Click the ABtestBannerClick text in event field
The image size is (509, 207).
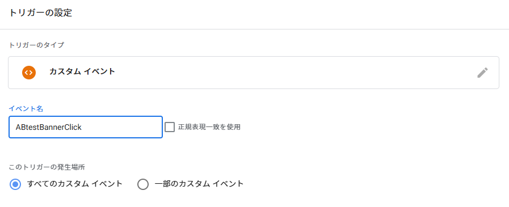(x=48, y=127)
